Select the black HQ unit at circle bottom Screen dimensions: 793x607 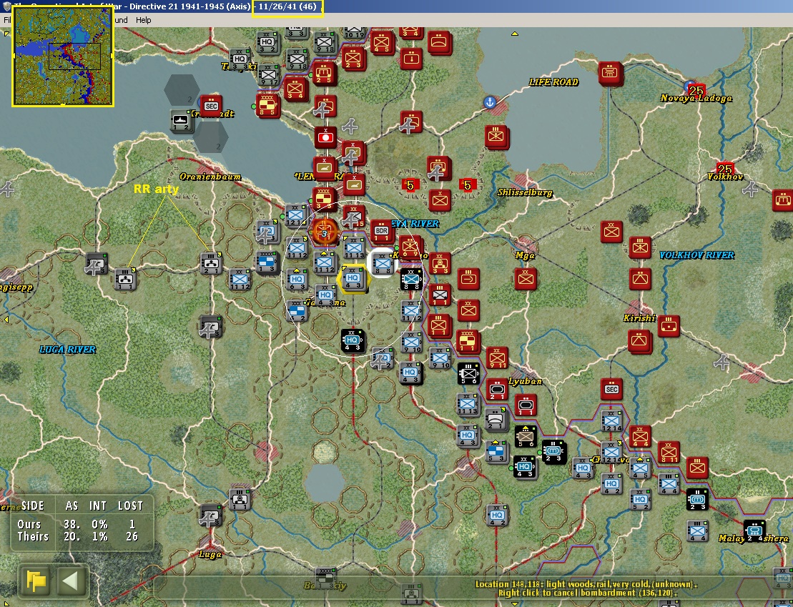click(353, 340)
